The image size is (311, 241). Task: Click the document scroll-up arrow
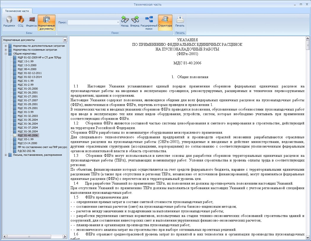coord(308,38)
